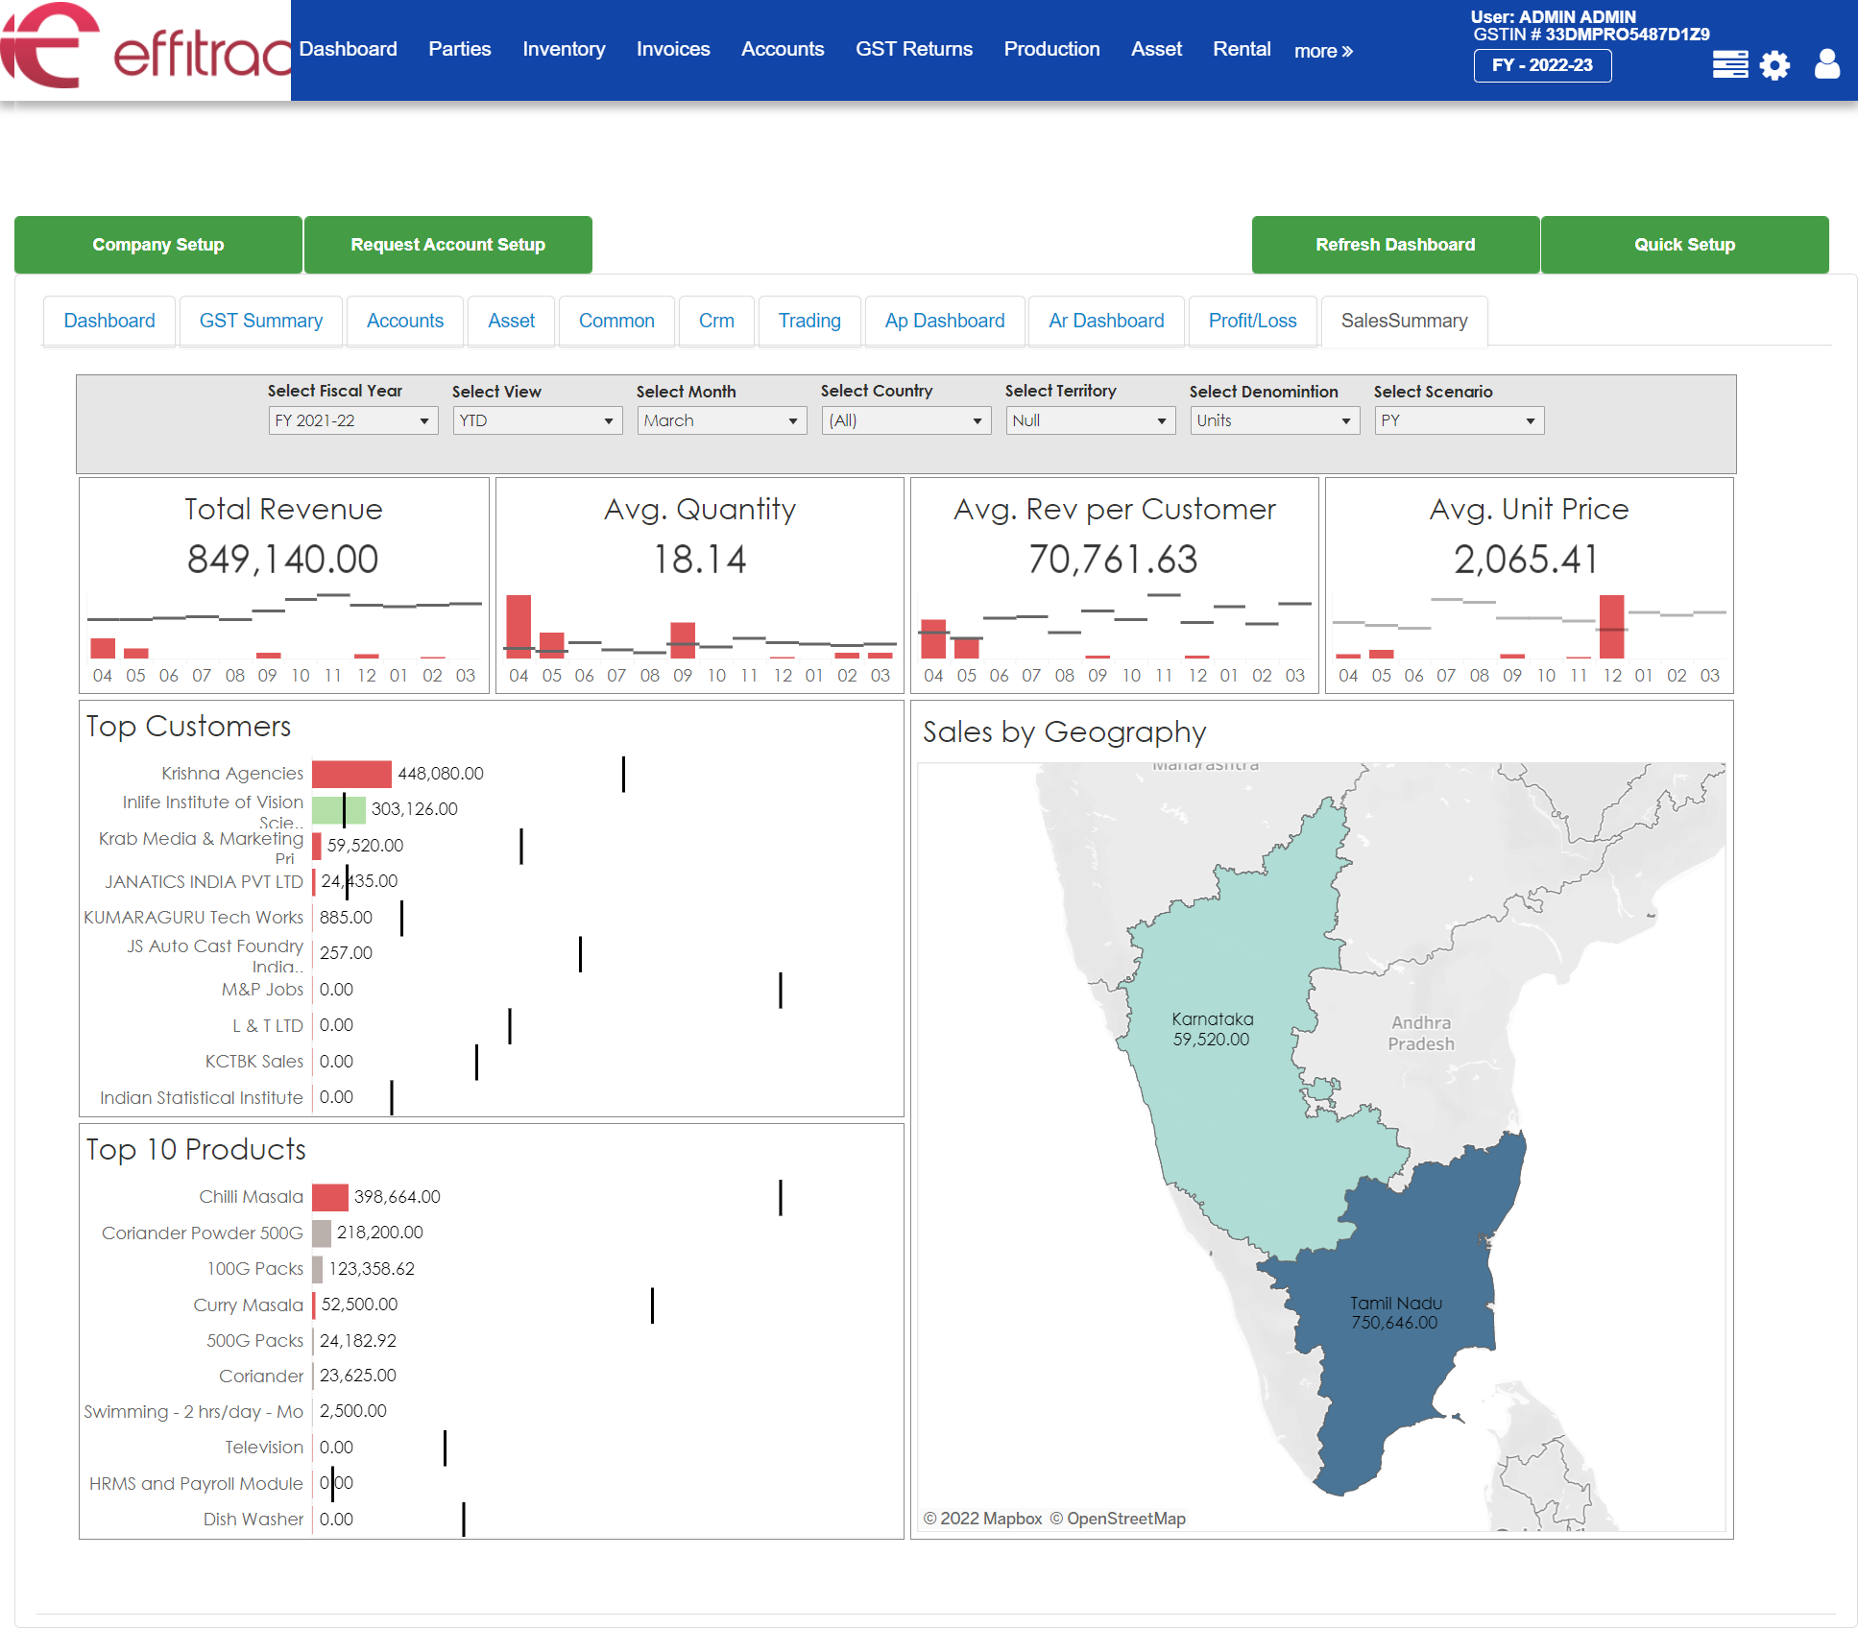Image resolution: width=1858 pixels, height=1628 pixels.
Task: Click the Company Setup button
Action: [x=157, y=245]
